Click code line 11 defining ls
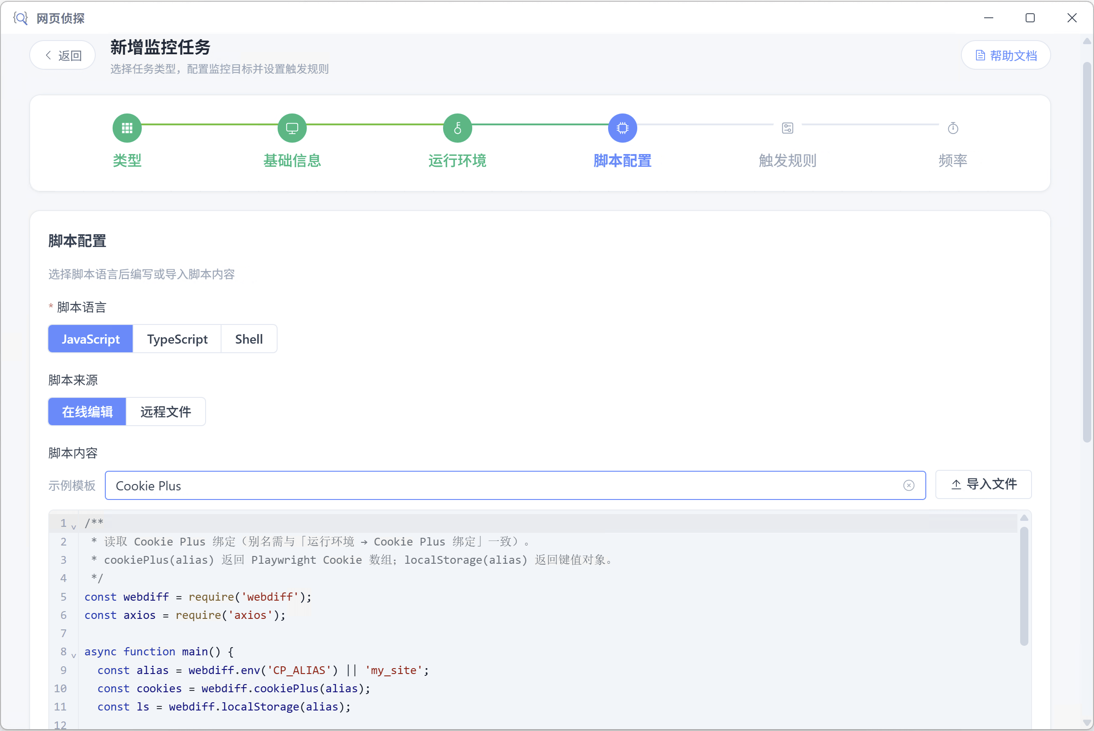Image resolution: width=1094 pixels, height=731 pixels. click(x=224, y=706)
